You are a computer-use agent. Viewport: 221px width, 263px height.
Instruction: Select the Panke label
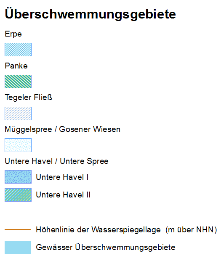point(16,66)
